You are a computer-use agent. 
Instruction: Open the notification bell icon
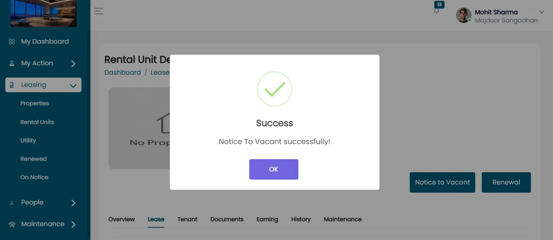coord(436,11)
